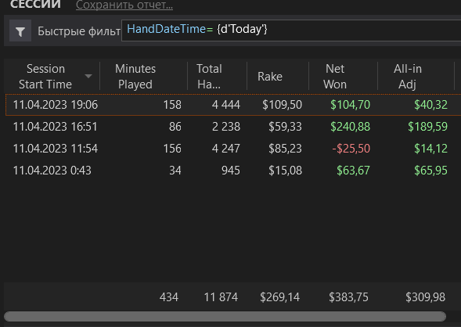
Task: Sort by Minutes Played column header
Action: pos(135,77)
